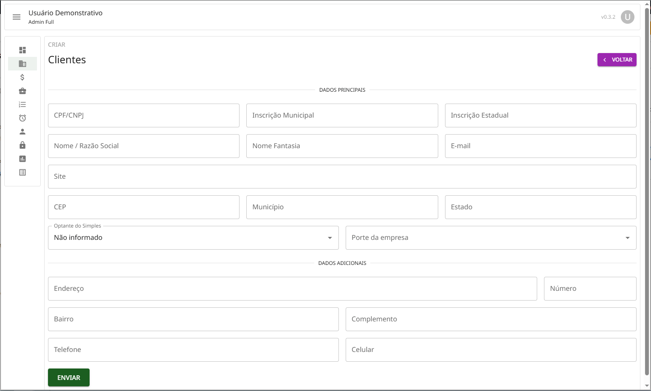Click the buildings clients sidebar icon
Viewport: 651px width, 391px height.
(x=23, y=64)
